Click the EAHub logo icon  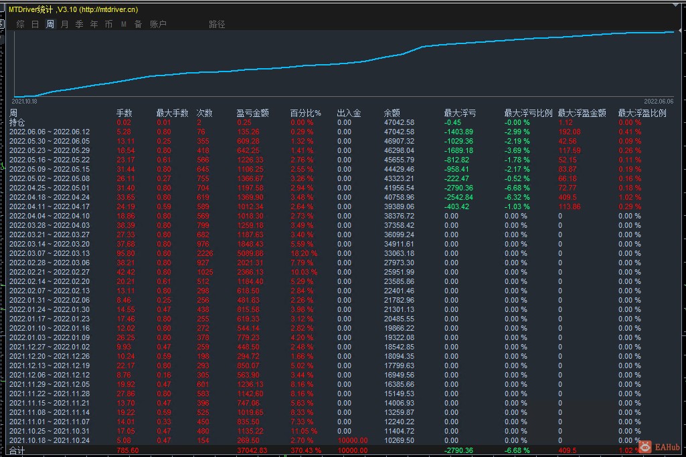645,446
